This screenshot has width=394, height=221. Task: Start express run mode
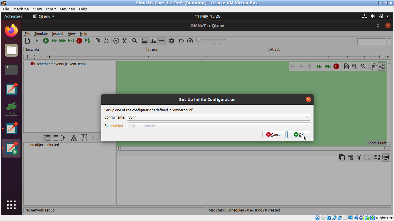click(x=62, y=41)
